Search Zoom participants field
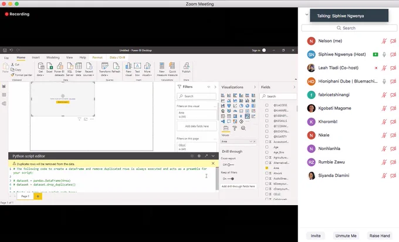399x242 pixels. (349, 28)
